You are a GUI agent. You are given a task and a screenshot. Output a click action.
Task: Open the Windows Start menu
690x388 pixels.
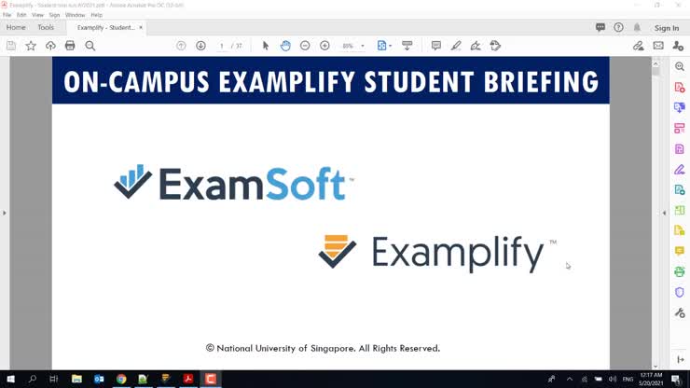click(x=10, y=379)
